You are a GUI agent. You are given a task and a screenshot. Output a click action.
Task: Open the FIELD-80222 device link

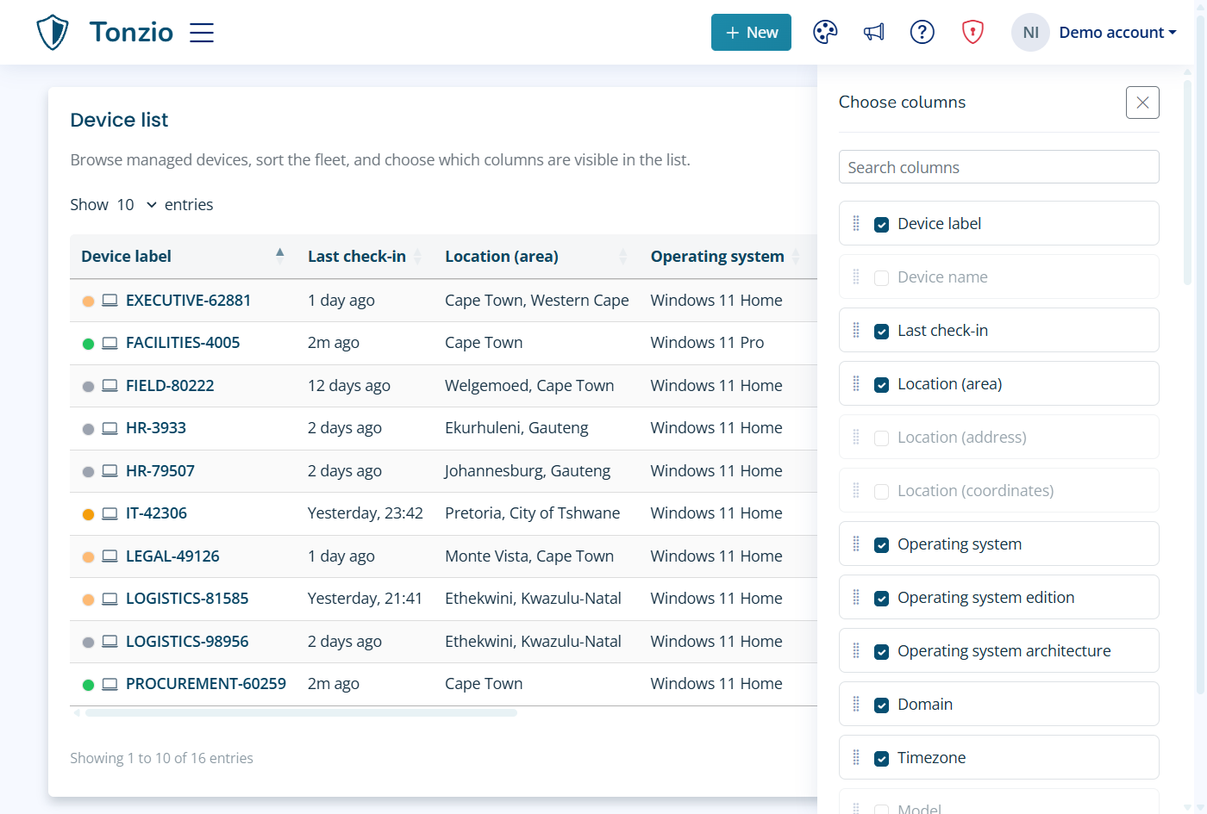[x=170, y=386]
